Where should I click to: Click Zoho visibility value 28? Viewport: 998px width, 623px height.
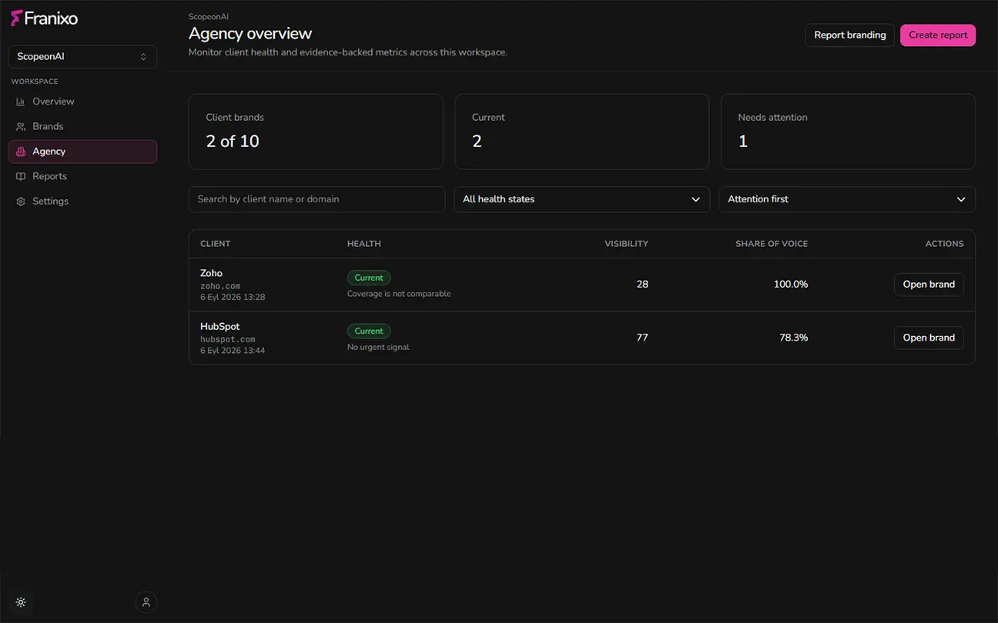(642, 285)
